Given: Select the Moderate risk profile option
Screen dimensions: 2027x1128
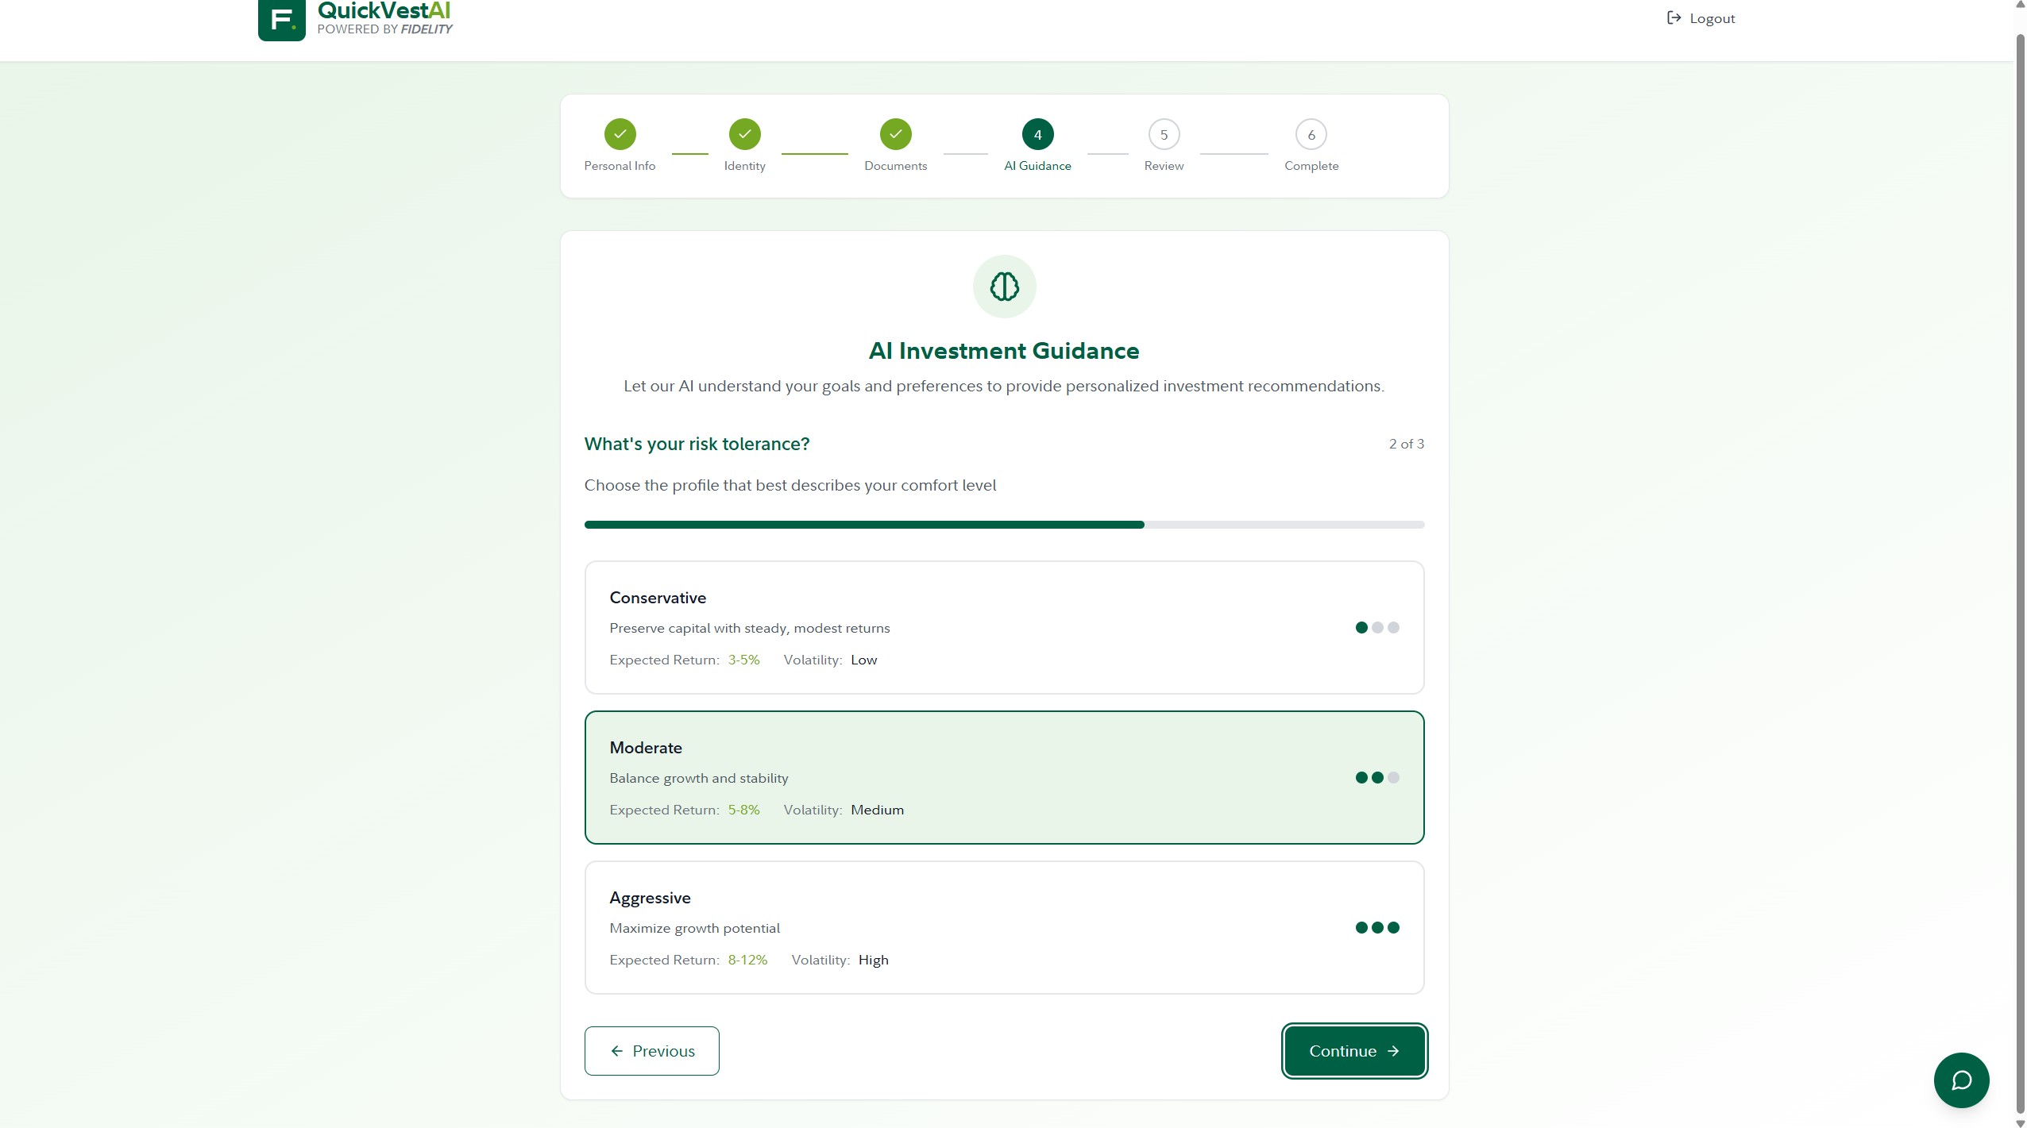Looking at the screenshot, I should (1004, 777).
